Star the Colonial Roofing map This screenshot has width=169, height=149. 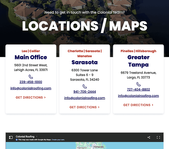(x=37, y=136)
